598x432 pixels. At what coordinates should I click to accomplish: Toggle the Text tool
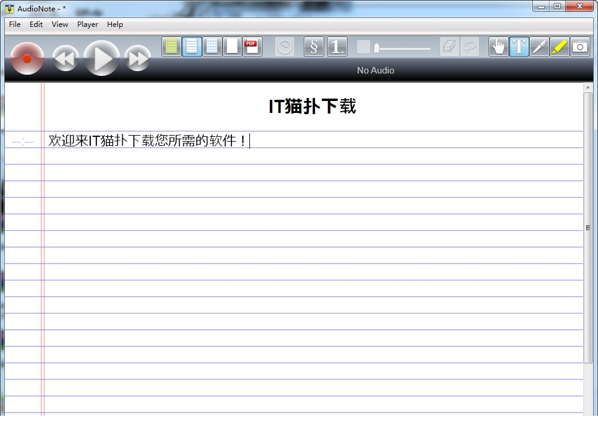click(x=518, y=47)
